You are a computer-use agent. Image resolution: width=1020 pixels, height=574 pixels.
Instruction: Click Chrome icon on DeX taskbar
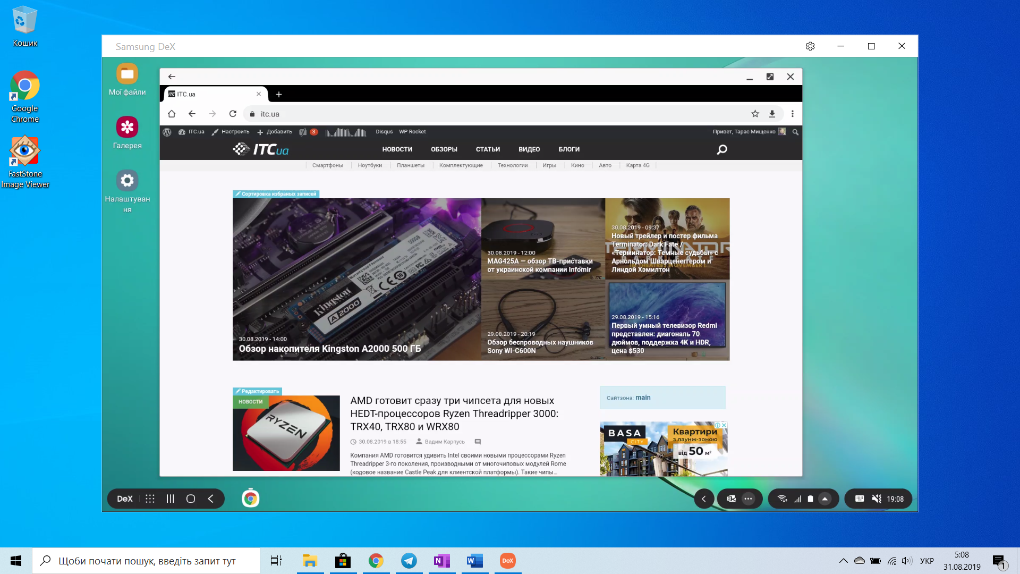coord(250,499)
